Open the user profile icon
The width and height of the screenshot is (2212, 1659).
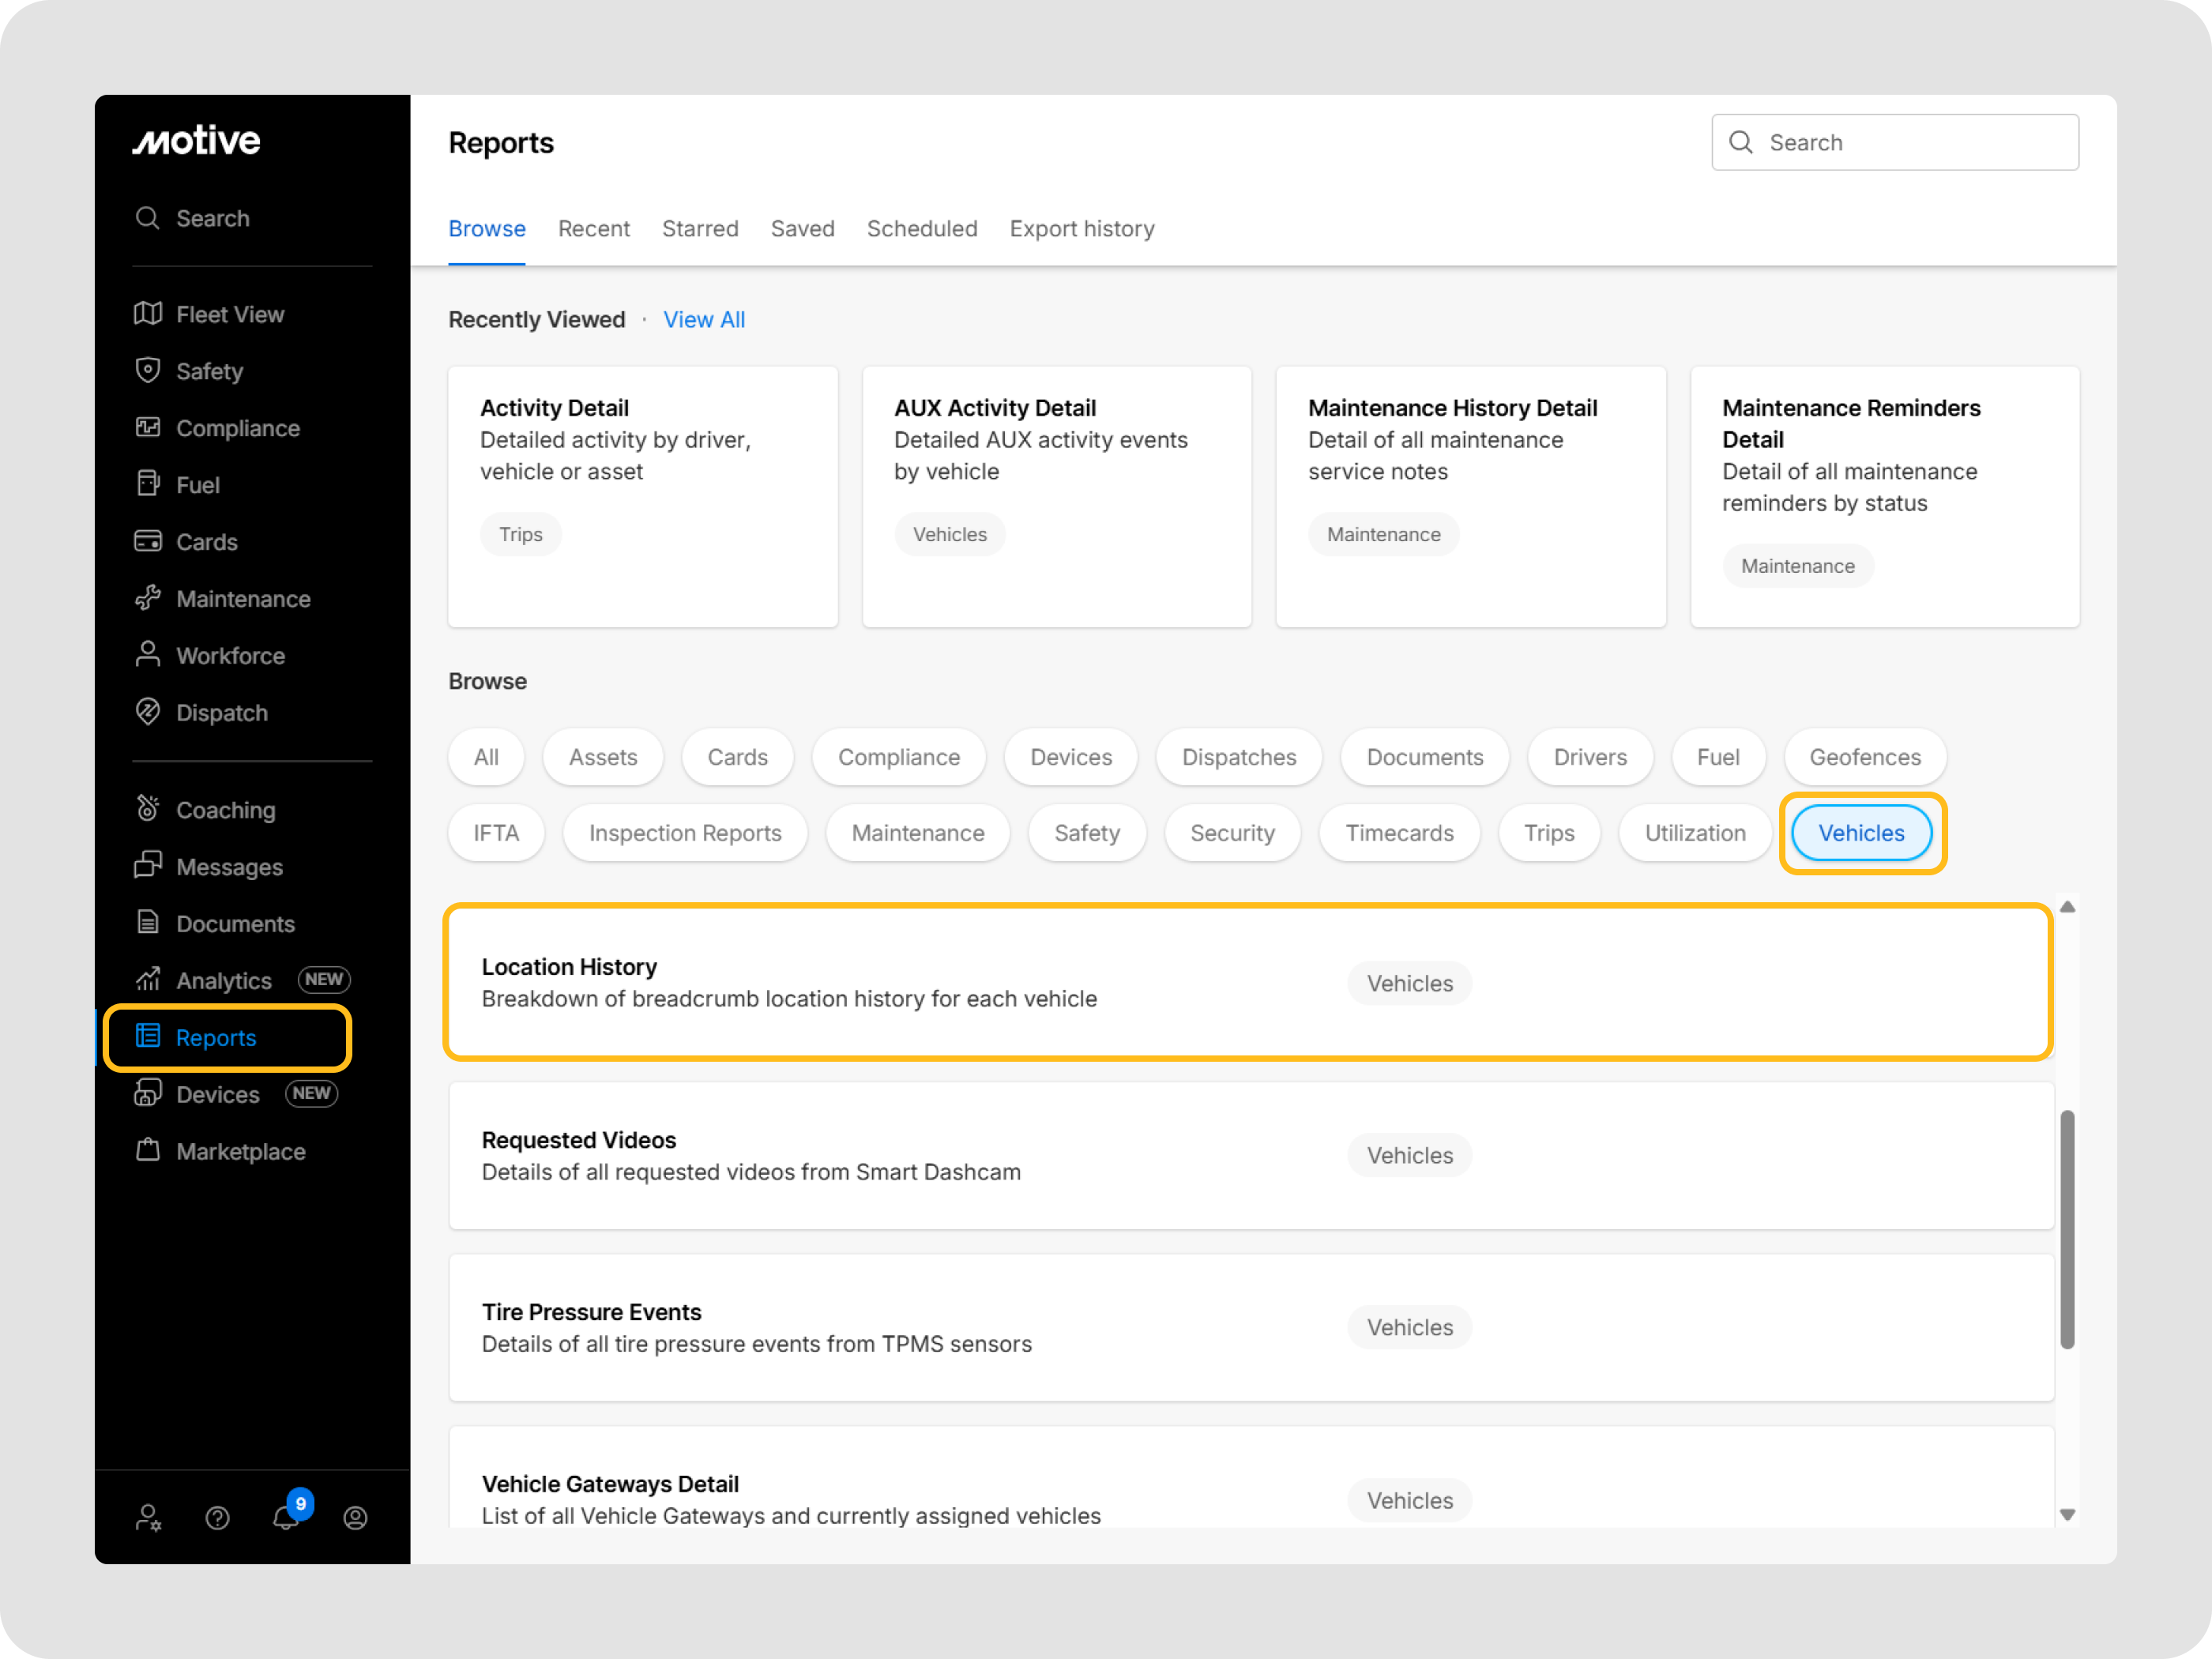tap(355, 1518)
